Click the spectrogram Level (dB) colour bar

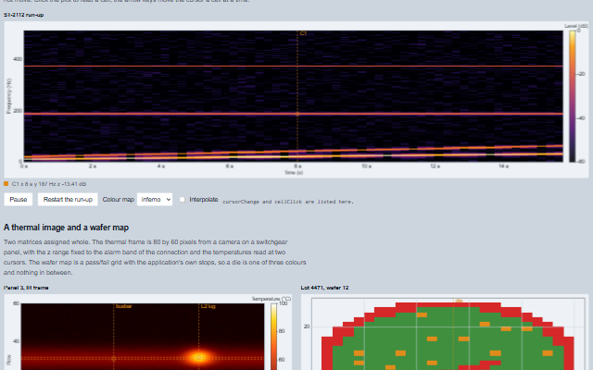coord(573,96)
